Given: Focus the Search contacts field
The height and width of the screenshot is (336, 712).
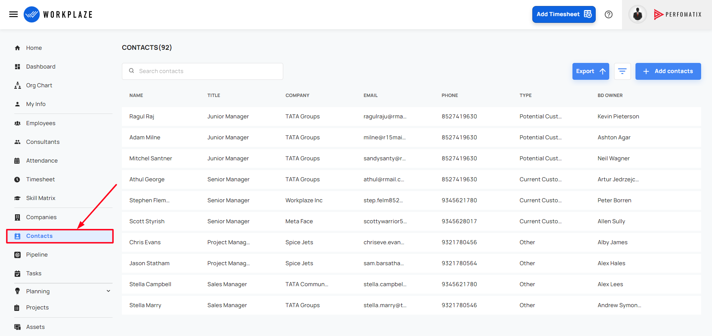Looking at the screenshot, I should 203,71.
